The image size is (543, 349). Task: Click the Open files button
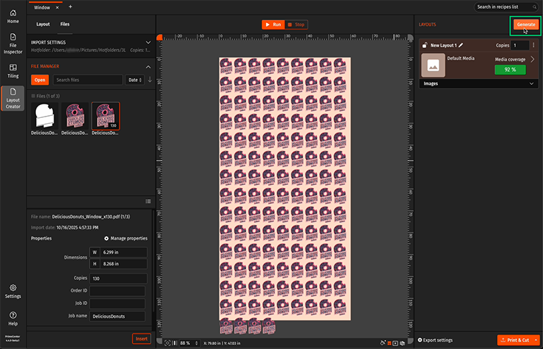40,80
